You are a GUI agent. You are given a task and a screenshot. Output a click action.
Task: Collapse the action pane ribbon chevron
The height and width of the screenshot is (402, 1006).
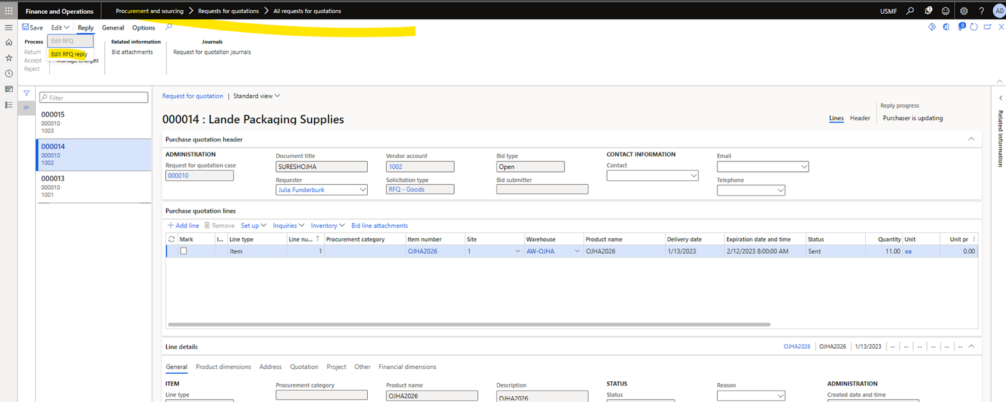pos(999,81)
